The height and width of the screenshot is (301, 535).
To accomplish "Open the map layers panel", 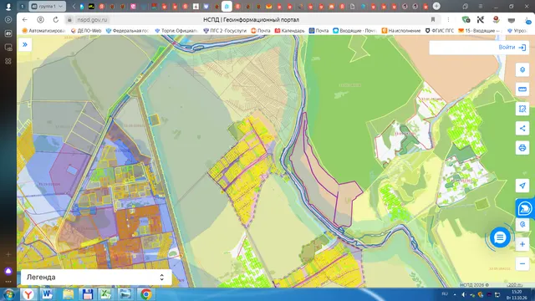I will click(x=522, y=70).
